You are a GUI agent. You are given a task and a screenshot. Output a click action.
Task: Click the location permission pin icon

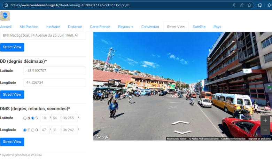[234, 5]
